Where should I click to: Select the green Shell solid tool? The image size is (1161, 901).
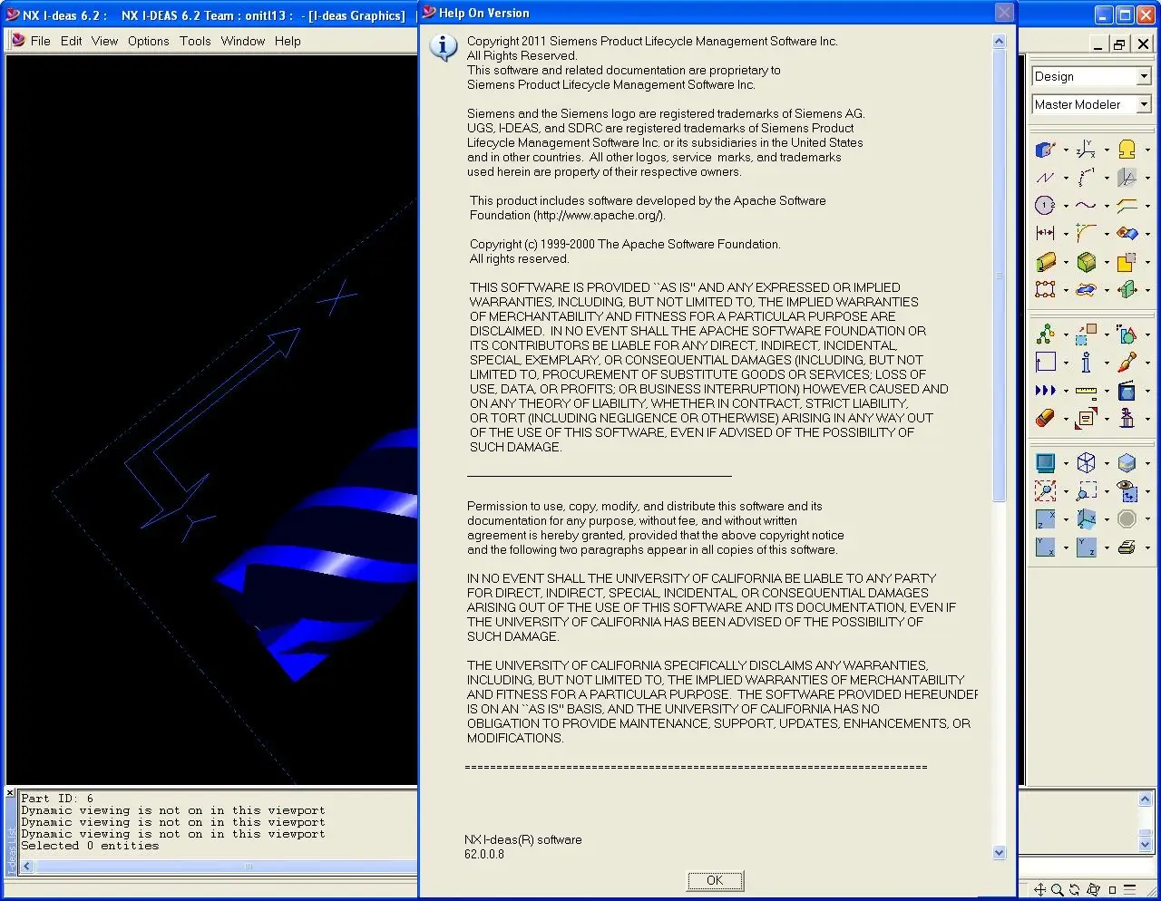coord(1086,262)
